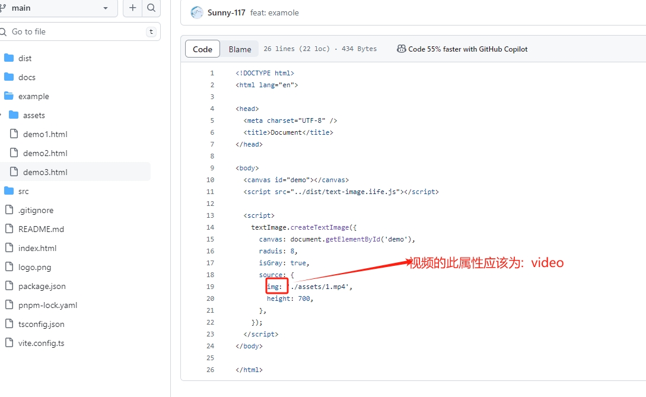Click the file icon beside demo1.html
Screen dimensions: 646x397
(14, 134)
